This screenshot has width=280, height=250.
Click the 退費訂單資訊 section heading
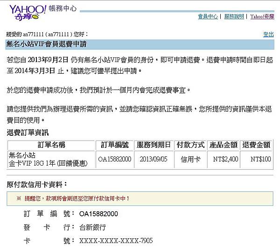28,132
